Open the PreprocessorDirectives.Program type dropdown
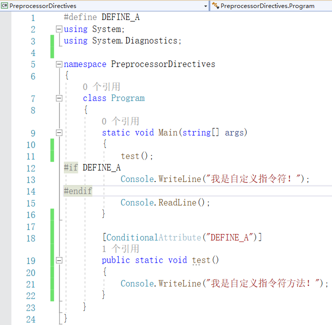 [x=272, y=6]
